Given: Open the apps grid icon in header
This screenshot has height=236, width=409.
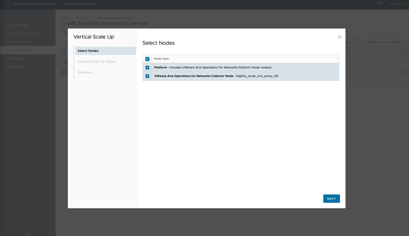Looking at the screenshot, I should [371, 4].
